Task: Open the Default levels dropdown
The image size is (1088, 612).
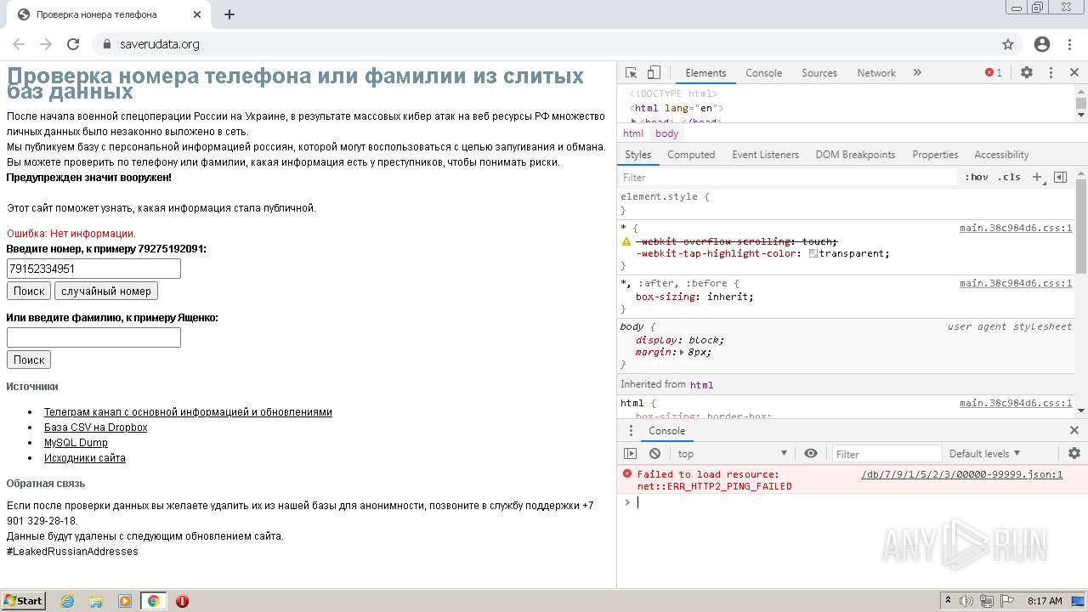Action: tap(985, 454)
